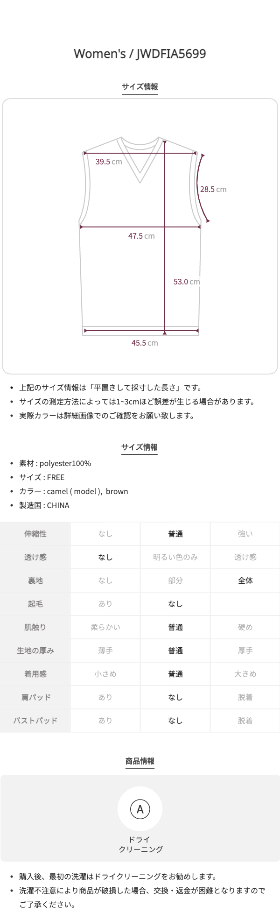Image resolution: width=280 pixels, height=920 pixels.
Task: Click the dry cleaning A circle icon
Action: point(140,809)
